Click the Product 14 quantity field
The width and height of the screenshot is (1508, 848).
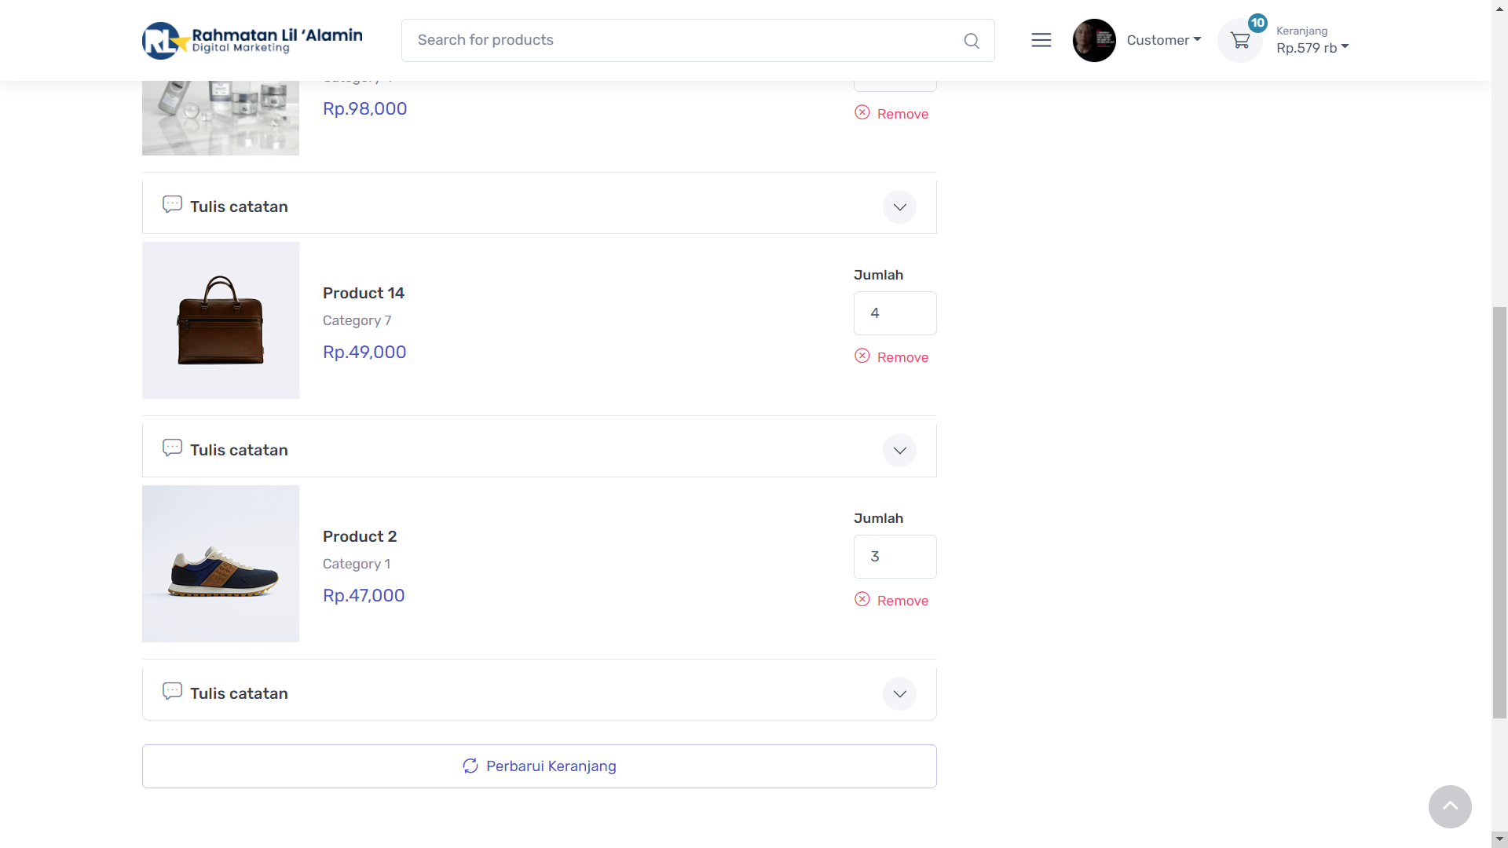point(895,313)
